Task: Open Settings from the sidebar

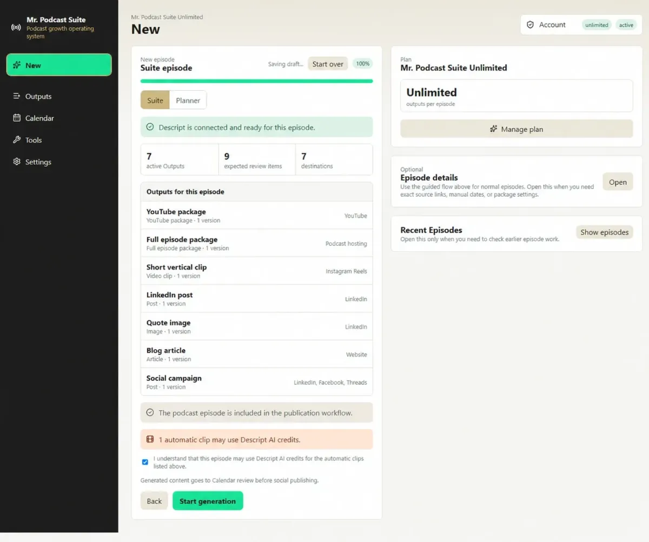Action: tap(59, 162)
